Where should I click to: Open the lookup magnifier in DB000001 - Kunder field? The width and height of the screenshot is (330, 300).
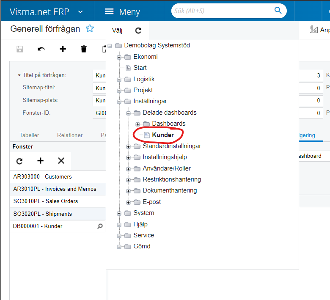point(100,226)
